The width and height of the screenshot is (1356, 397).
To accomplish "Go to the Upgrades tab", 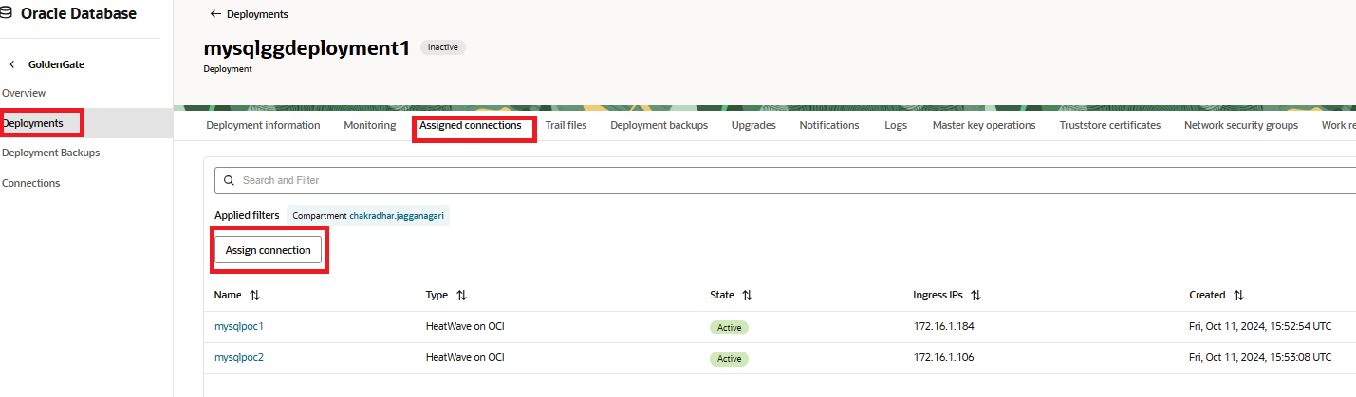I will pyautogui.click(x=753, y=125).
